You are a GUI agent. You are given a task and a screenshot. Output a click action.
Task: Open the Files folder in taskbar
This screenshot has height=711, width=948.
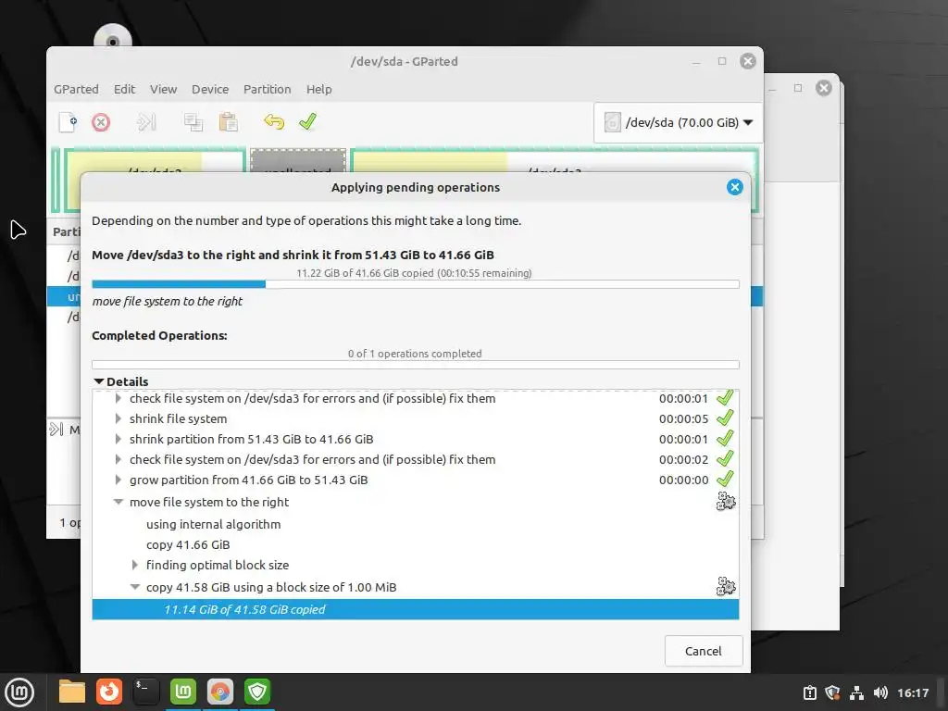(72, 692)
